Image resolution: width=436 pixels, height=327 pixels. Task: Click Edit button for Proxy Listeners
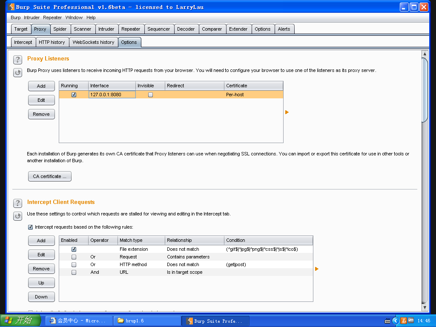coord(41,100)
